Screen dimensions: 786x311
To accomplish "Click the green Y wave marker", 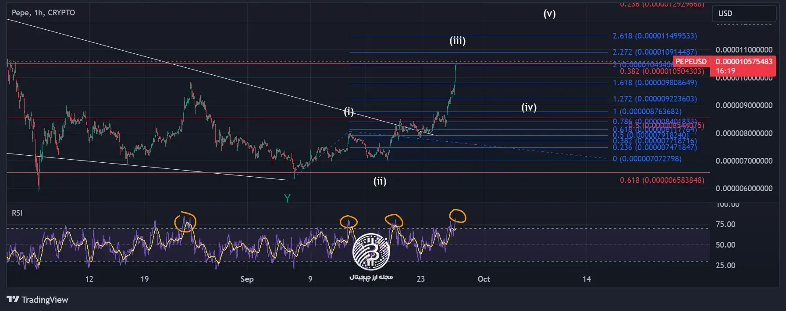I will click(x=287, y=199).
